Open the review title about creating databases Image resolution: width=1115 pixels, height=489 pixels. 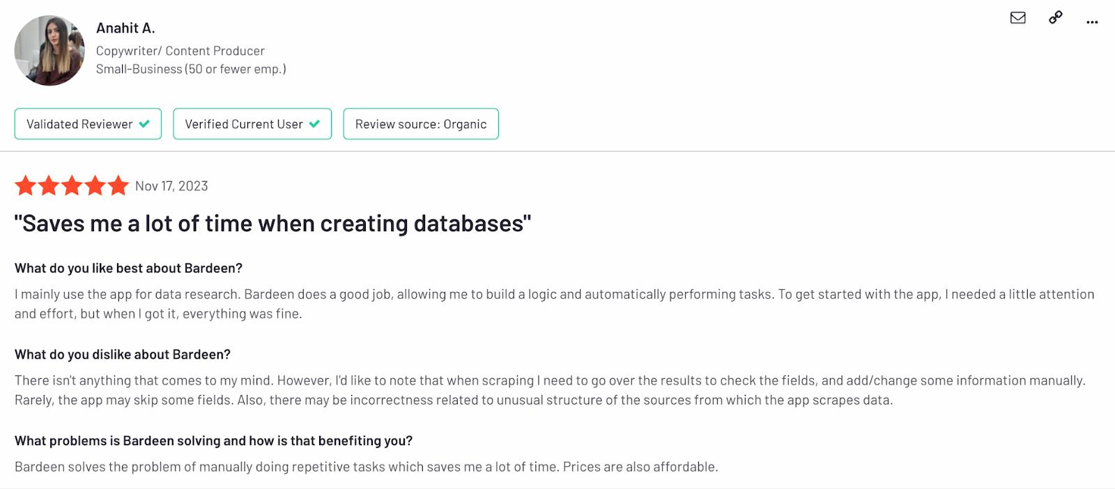click(x=272, y=224)
